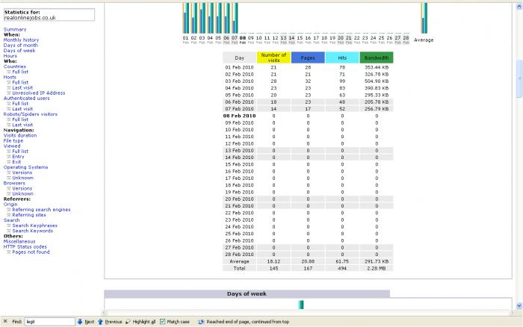Click icon beside Authenticated users Last visit

(9, 109)
